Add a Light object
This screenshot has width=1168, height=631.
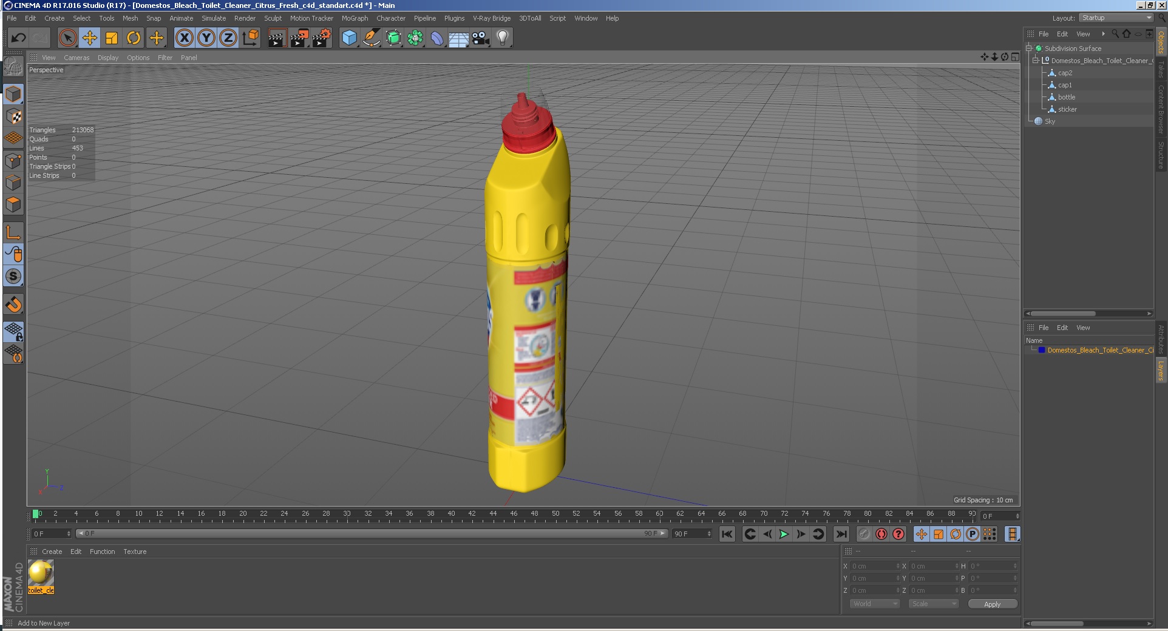tap(503, 38)
